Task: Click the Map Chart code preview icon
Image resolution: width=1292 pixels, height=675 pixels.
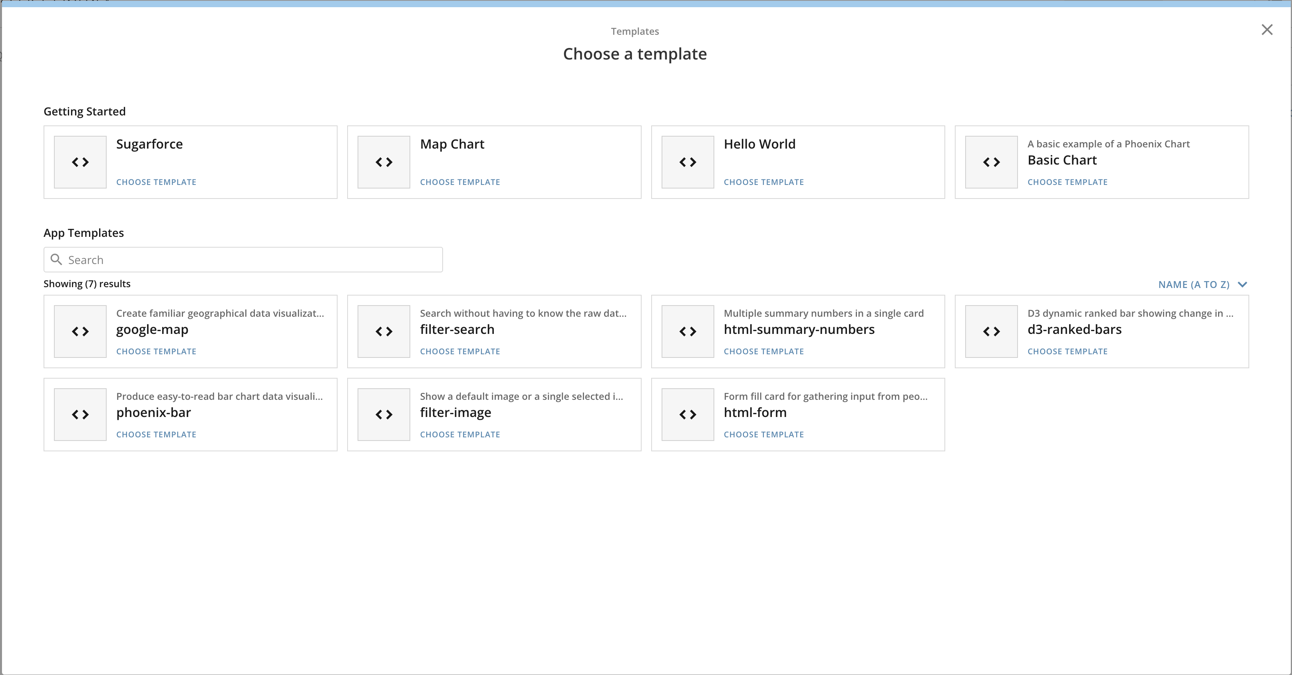Action: click(x=384, y=162)
